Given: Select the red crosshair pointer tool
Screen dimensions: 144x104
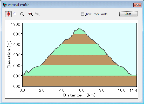Looking at the screenshot, I should pyautogui.click(x=8, y=14).
